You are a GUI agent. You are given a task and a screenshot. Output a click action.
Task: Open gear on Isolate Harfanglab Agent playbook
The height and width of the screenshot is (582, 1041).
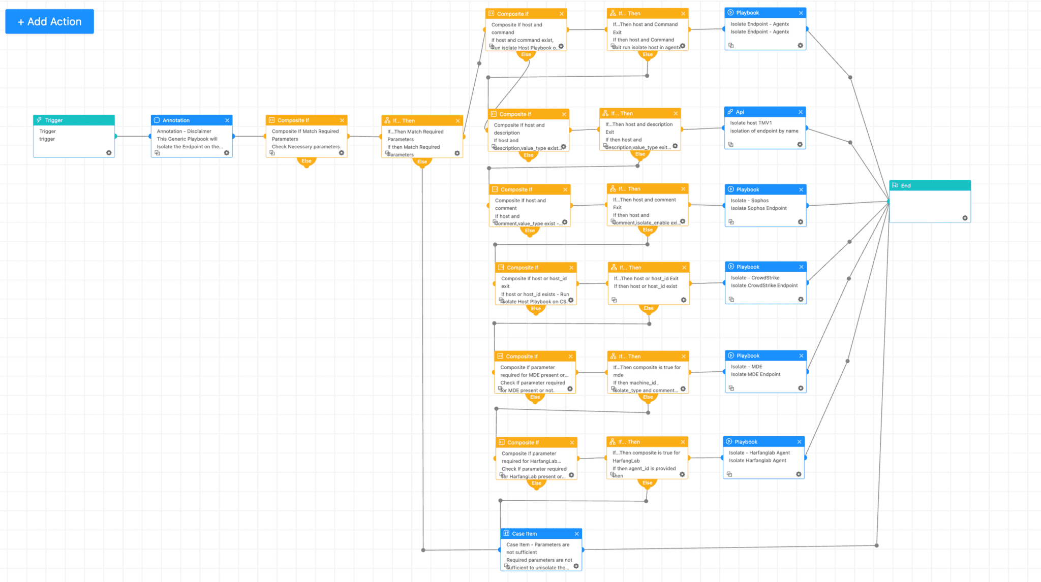coord(799,474)
